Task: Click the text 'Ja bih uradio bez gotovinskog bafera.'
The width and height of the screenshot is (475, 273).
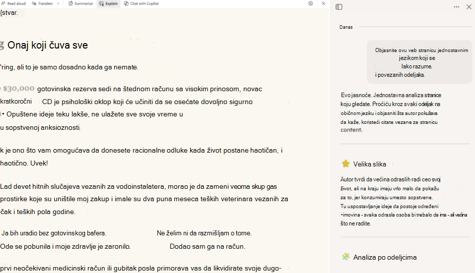Action: pyautogui.click(x=54, y=233)
